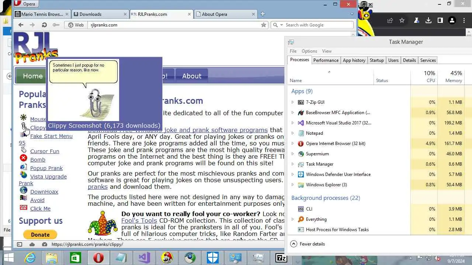Open the Options menu in Task Manager

point(309,51)
